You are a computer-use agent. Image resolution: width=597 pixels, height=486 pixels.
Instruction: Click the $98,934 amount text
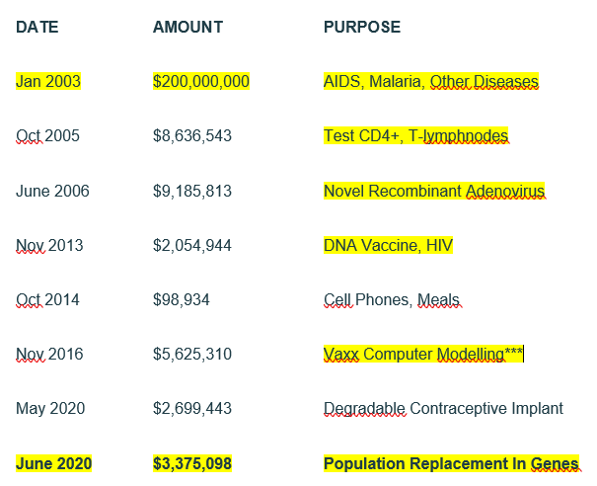coord(182,299)
